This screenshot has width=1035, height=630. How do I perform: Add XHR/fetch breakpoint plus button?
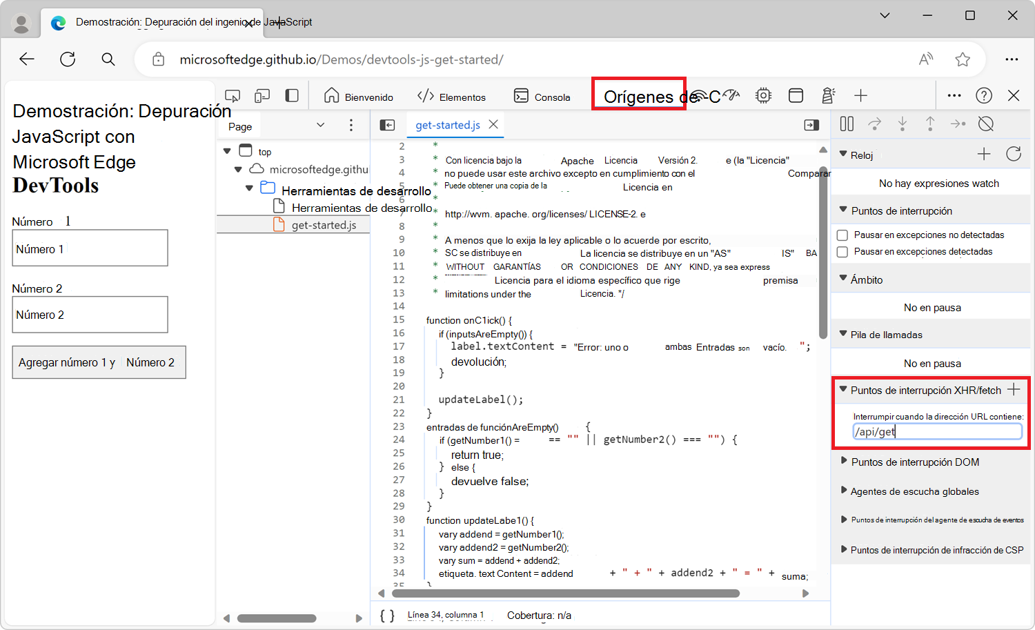click(x=1014, y=390)
